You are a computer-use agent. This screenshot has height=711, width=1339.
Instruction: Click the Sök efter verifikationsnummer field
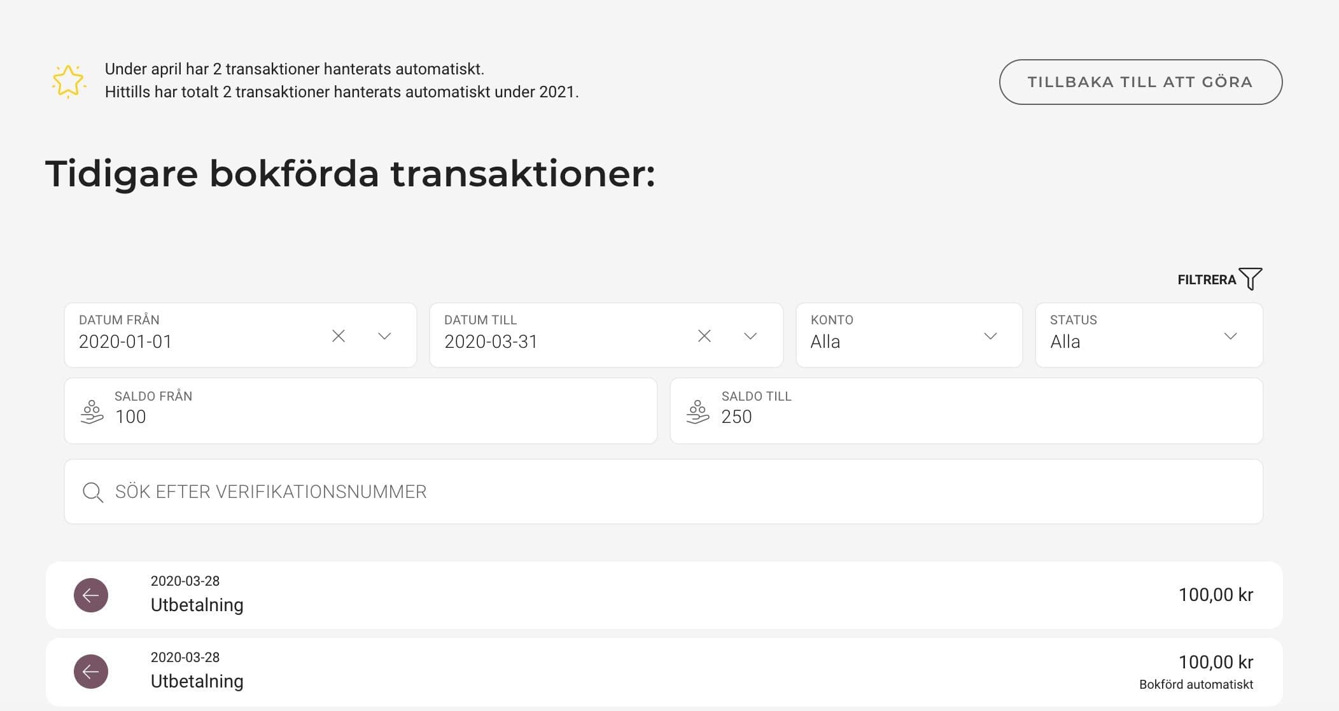663,492
